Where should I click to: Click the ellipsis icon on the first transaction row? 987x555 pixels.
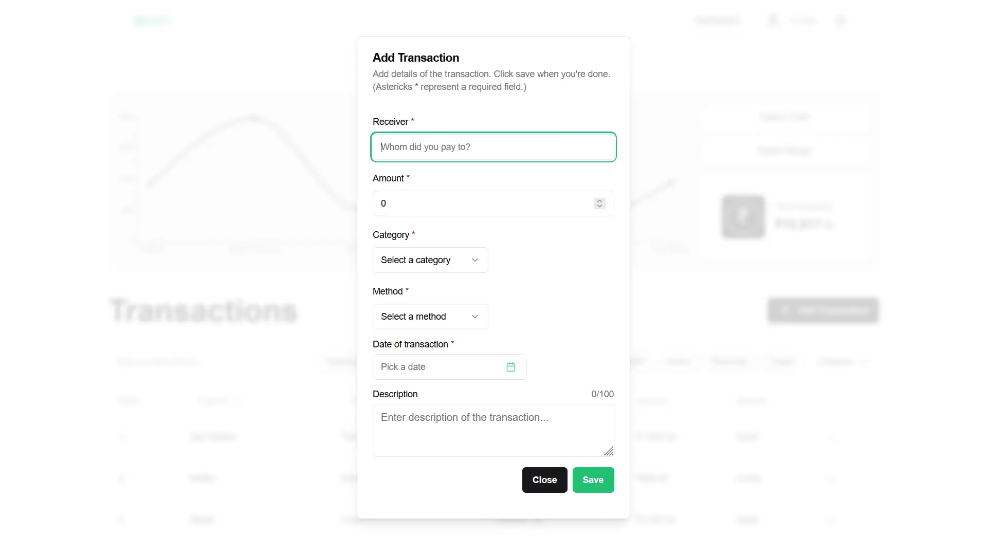coord(831,437)
